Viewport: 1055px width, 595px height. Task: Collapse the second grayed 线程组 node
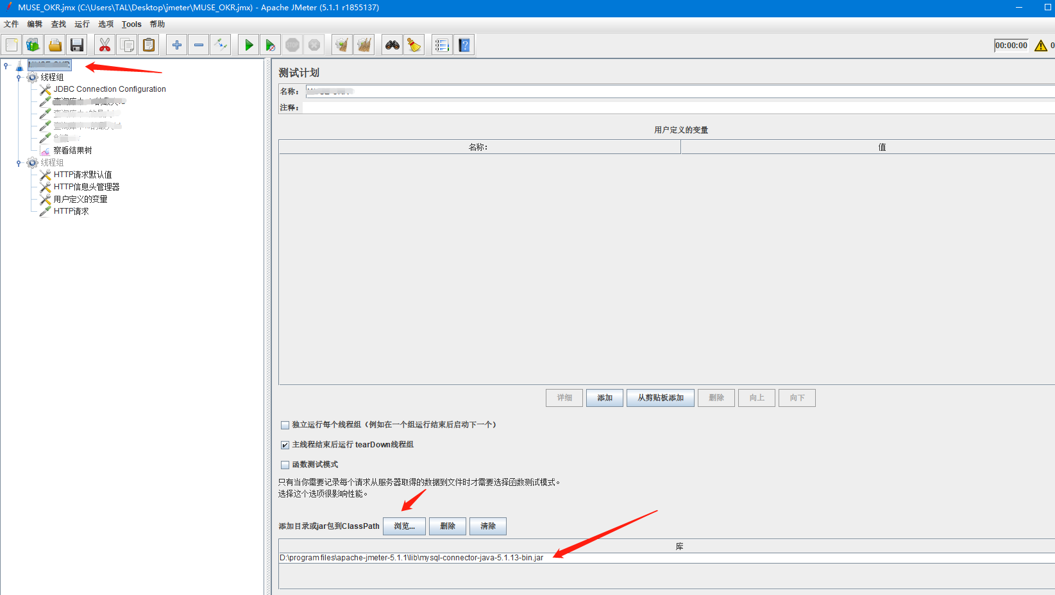click(x=19, y=162)
